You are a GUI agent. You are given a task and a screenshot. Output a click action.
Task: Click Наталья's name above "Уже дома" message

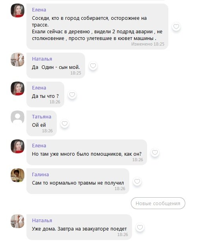[x=42, y=220]
